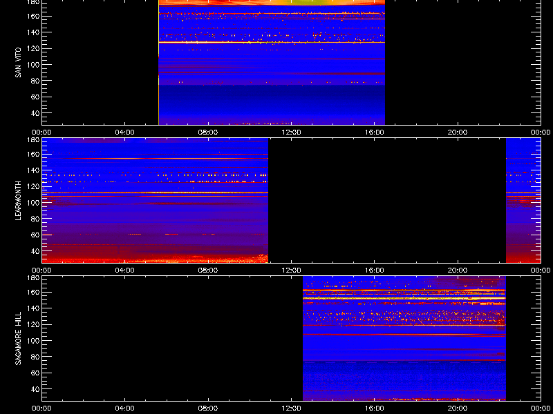Pick the 40 tick on Learmonth axis
Viewport: 553px width, 414px height.
(34, 251)
